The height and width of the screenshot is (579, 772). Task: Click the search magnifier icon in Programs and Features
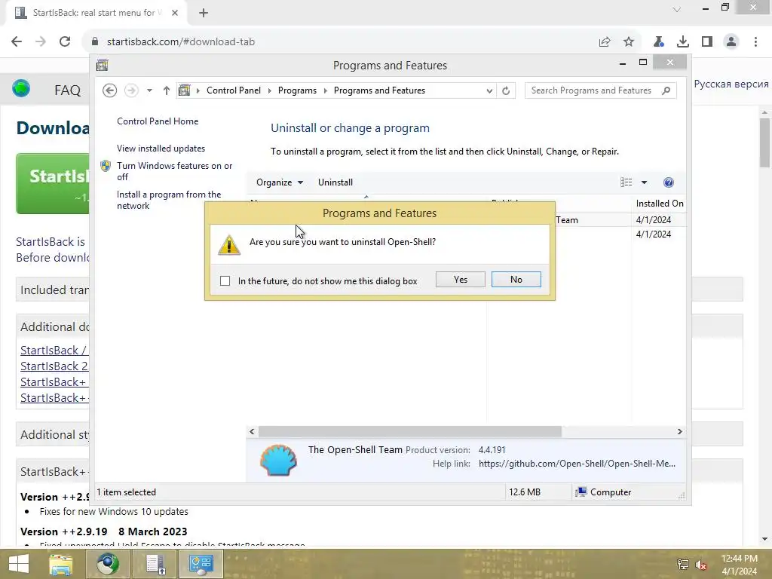(666, 90)
